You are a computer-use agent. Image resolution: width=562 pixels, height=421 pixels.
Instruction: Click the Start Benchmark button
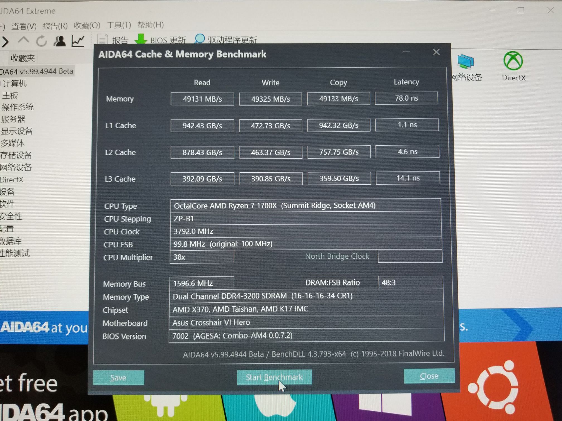click(x=274, y=377)
